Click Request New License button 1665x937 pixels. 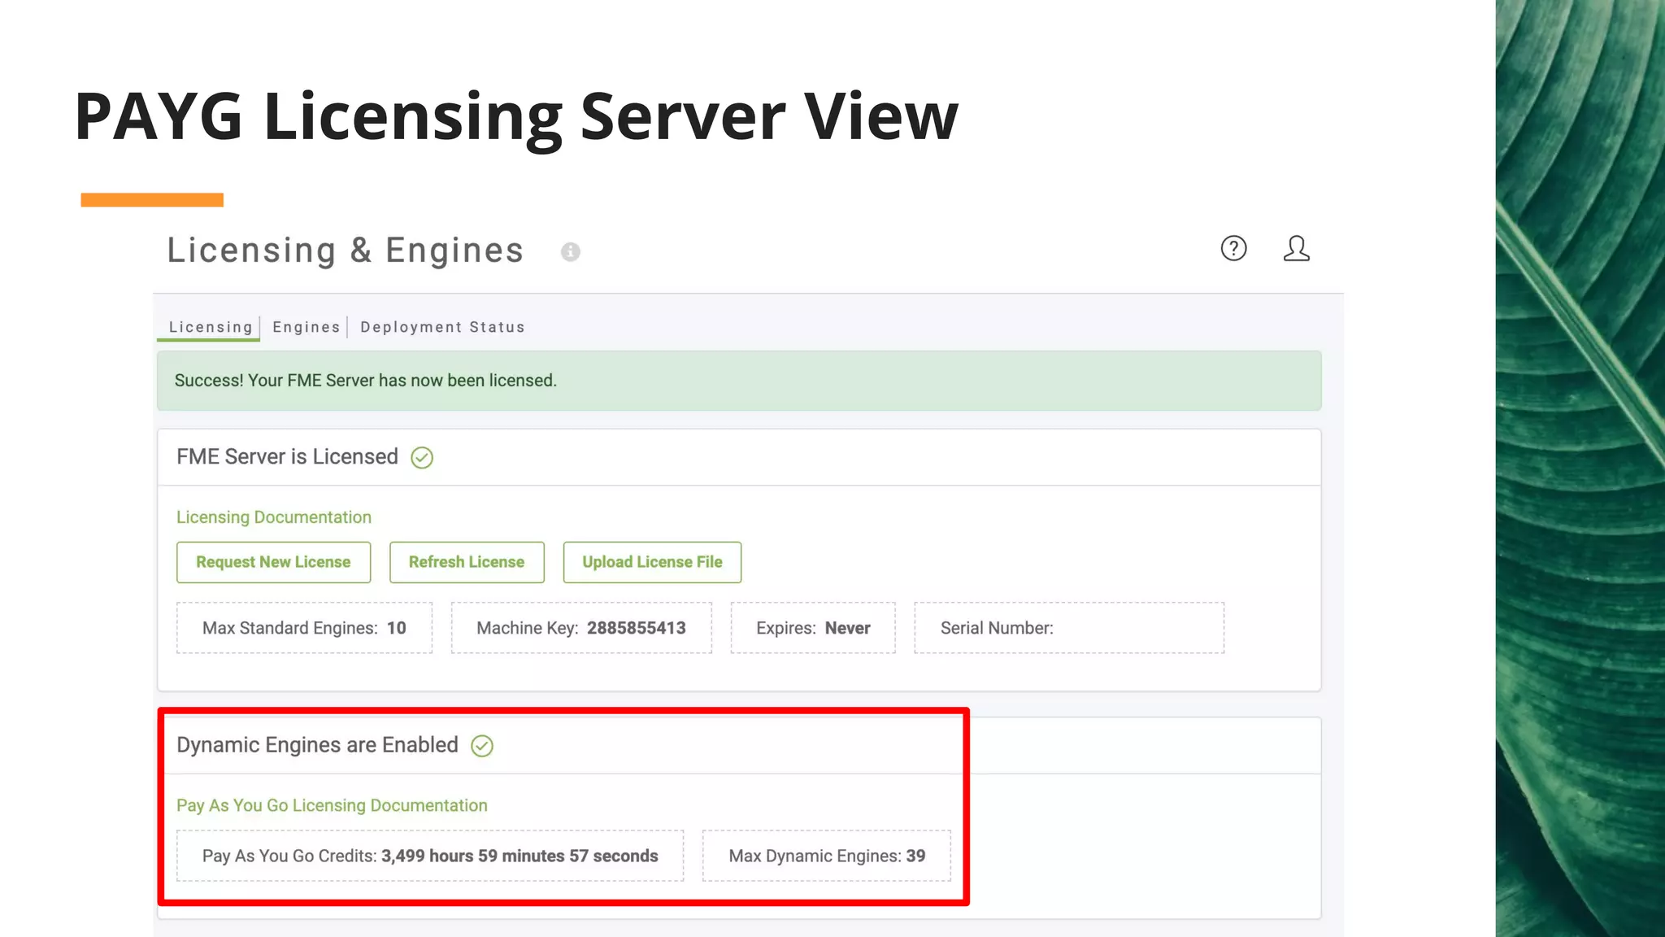click(x=273, y=562)
